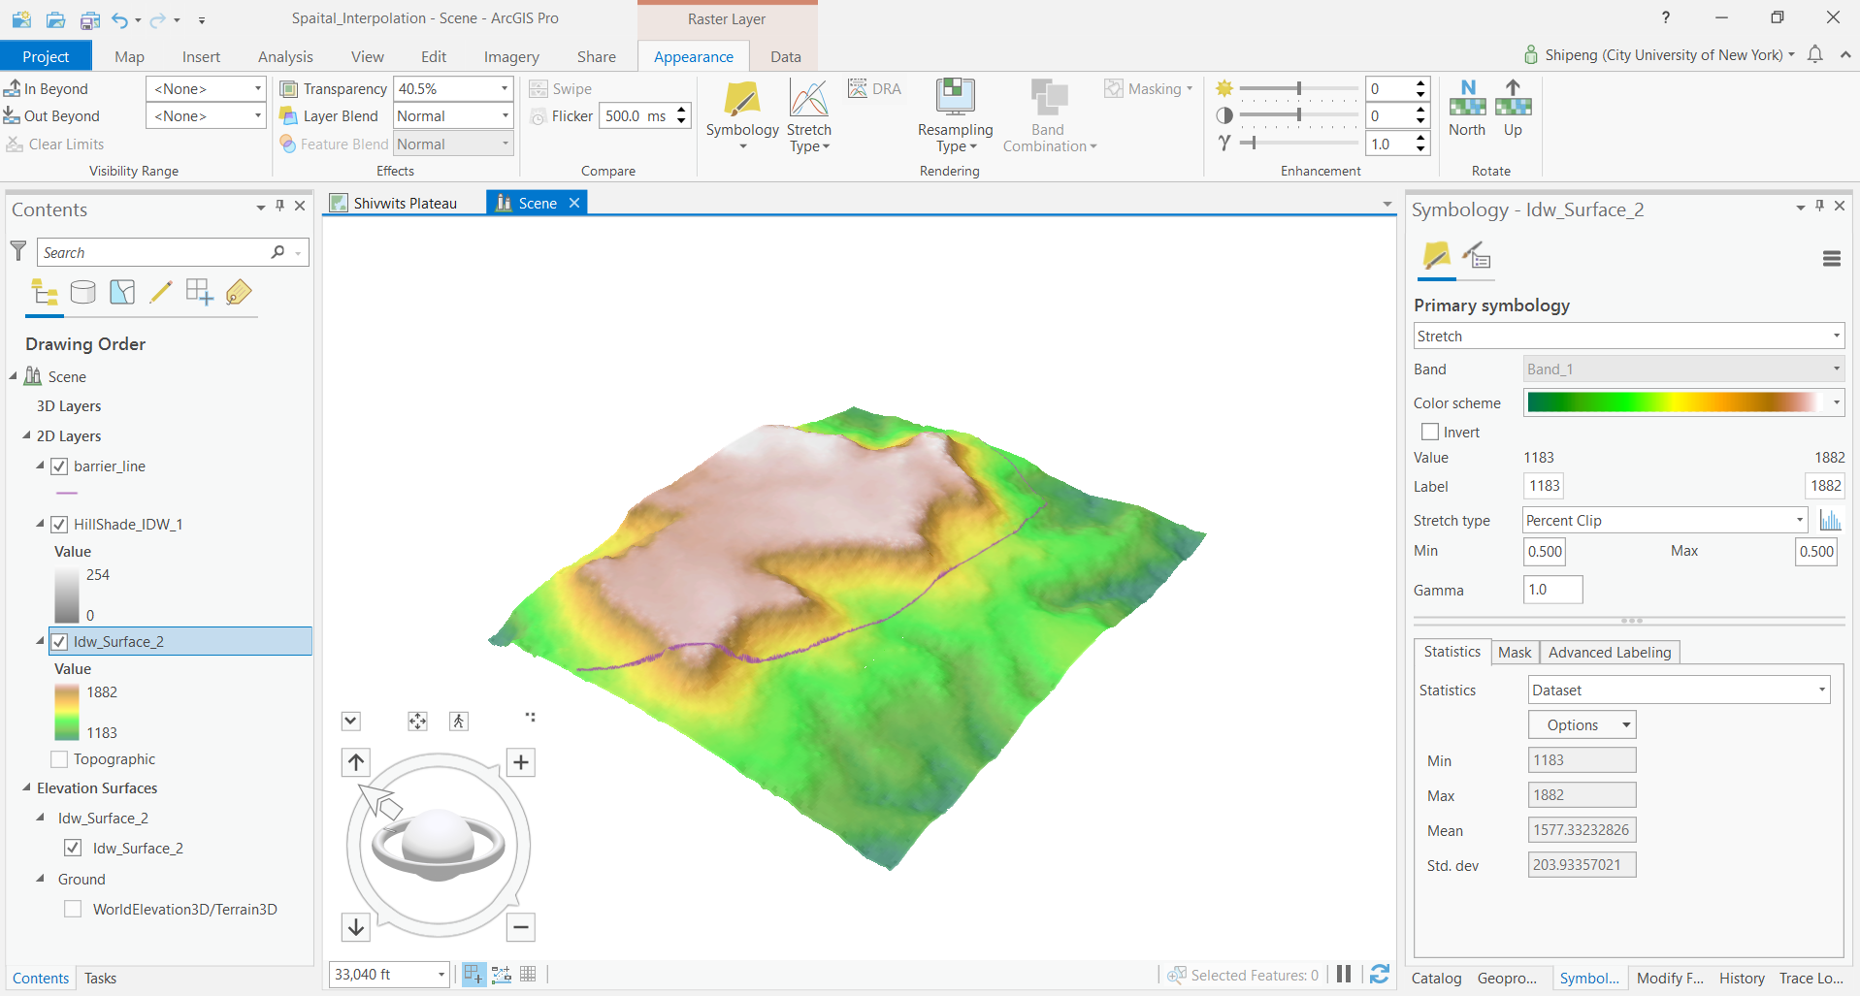Uncheck the barrier_line layer
Screen dimensions: 1860x996
[x=59, y=466]
